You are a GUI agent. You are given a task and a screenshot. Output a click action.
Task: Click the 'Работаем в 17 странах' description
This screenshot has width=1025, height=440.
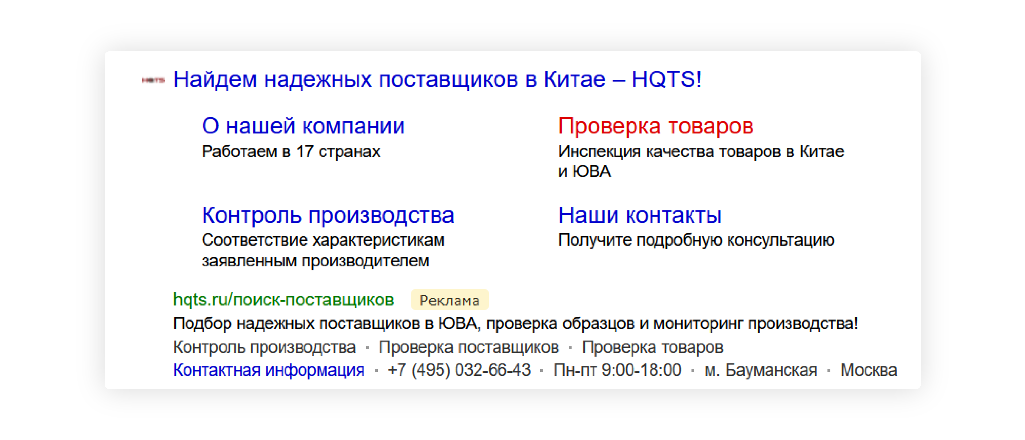coord(290,151)
